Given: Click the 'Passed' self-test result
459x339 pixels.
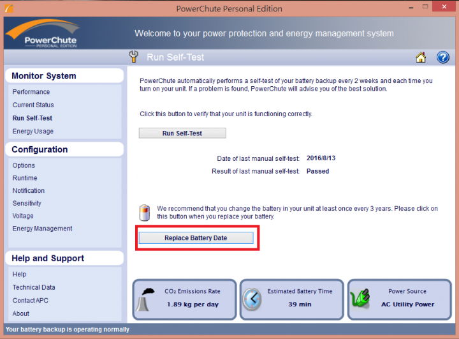Looking at the screenshot, I should pos(317,171).
